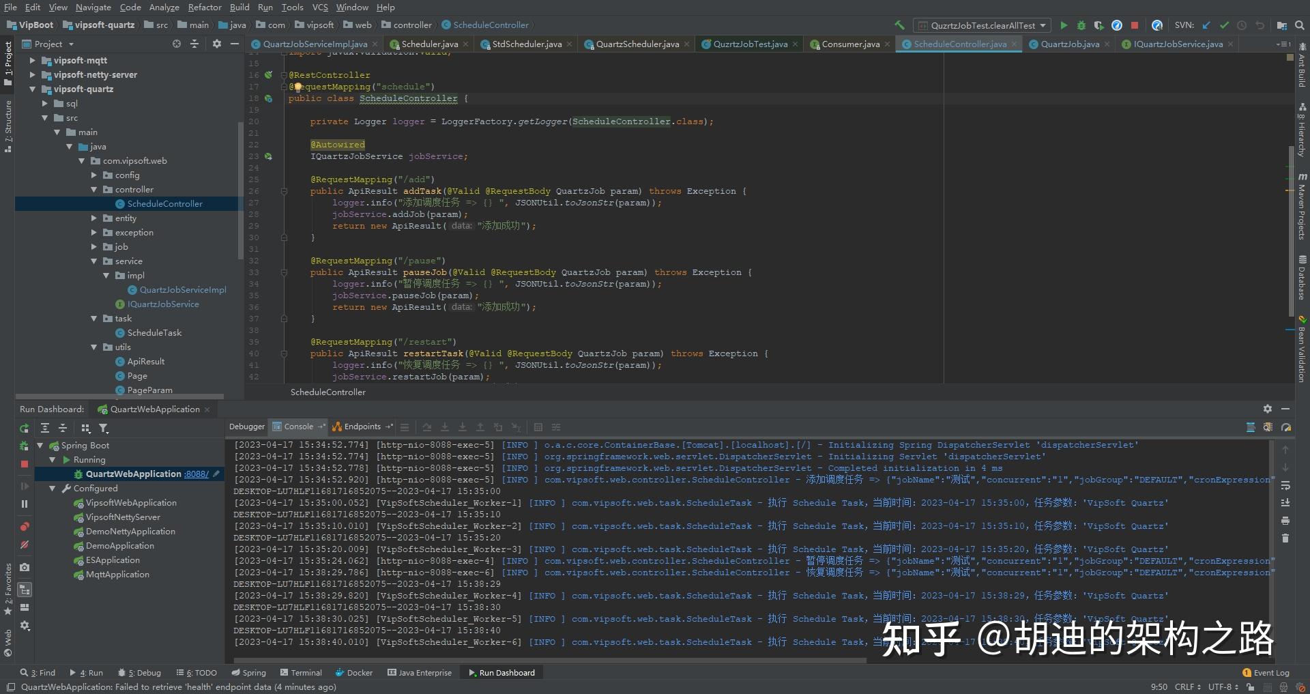Select ScheduleTask in project tree

coord(154,333)
